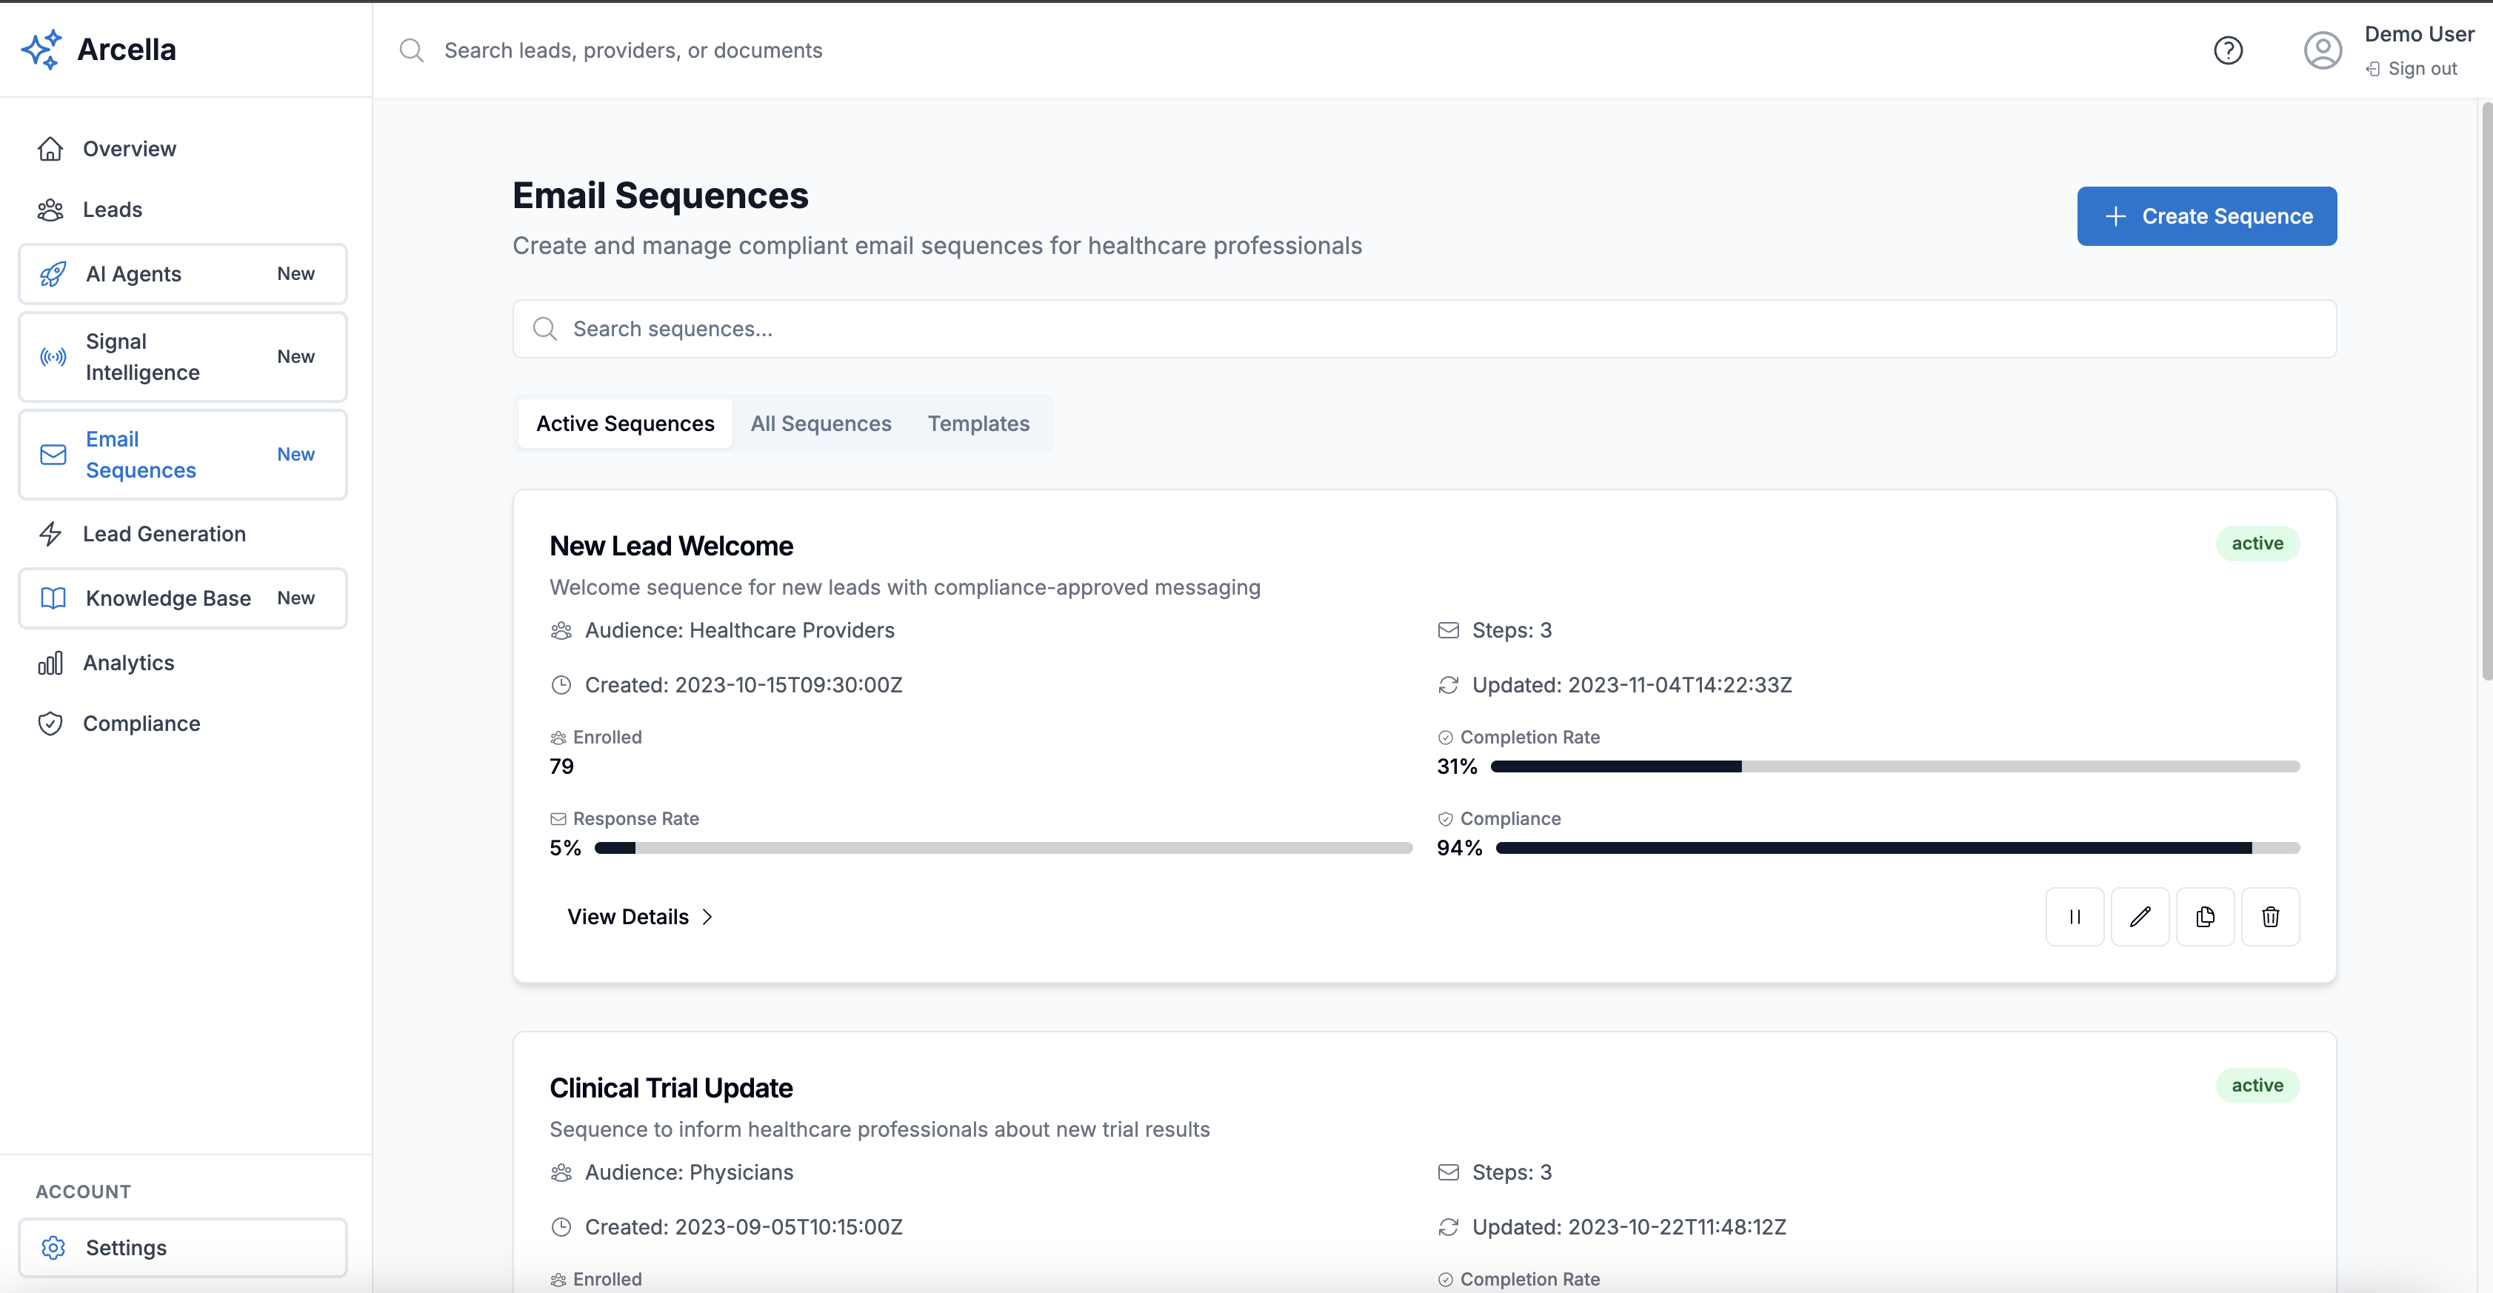Click the Create Sequence button
This screenshot has width=2493, height=1293.
pyautogui.click(x=2206, y=217)
